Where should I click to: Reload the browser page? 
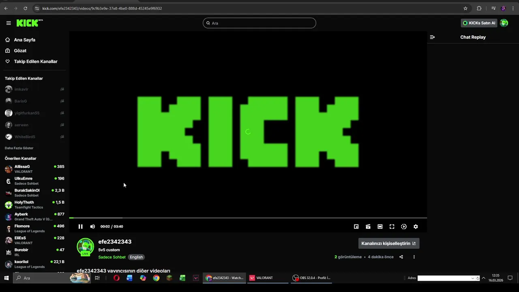coord(25,8)
